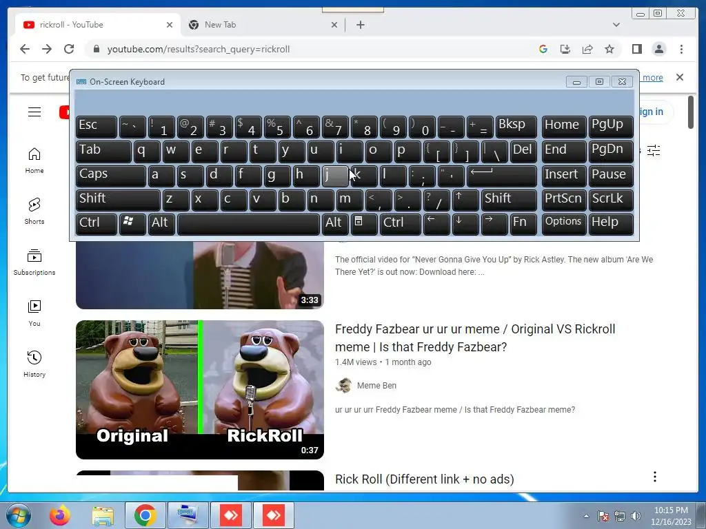
Task: Open the Freddy Fazbear ur ur ur meme title
Action: [475, 338]
